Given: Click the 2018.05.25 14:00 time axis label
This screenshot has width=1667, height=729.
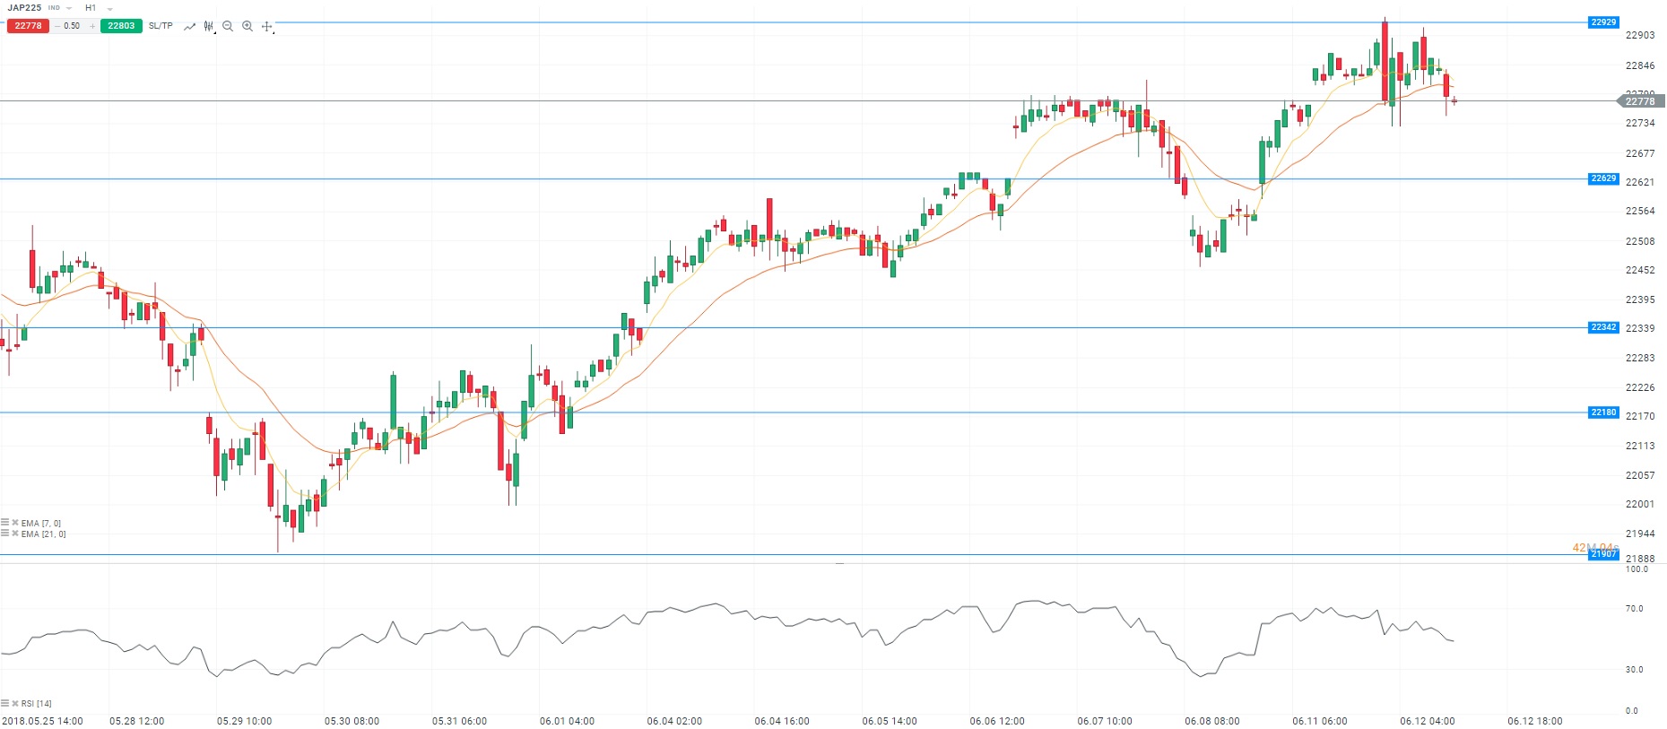Looking at the screenshot, I should [x=43, y=721].
